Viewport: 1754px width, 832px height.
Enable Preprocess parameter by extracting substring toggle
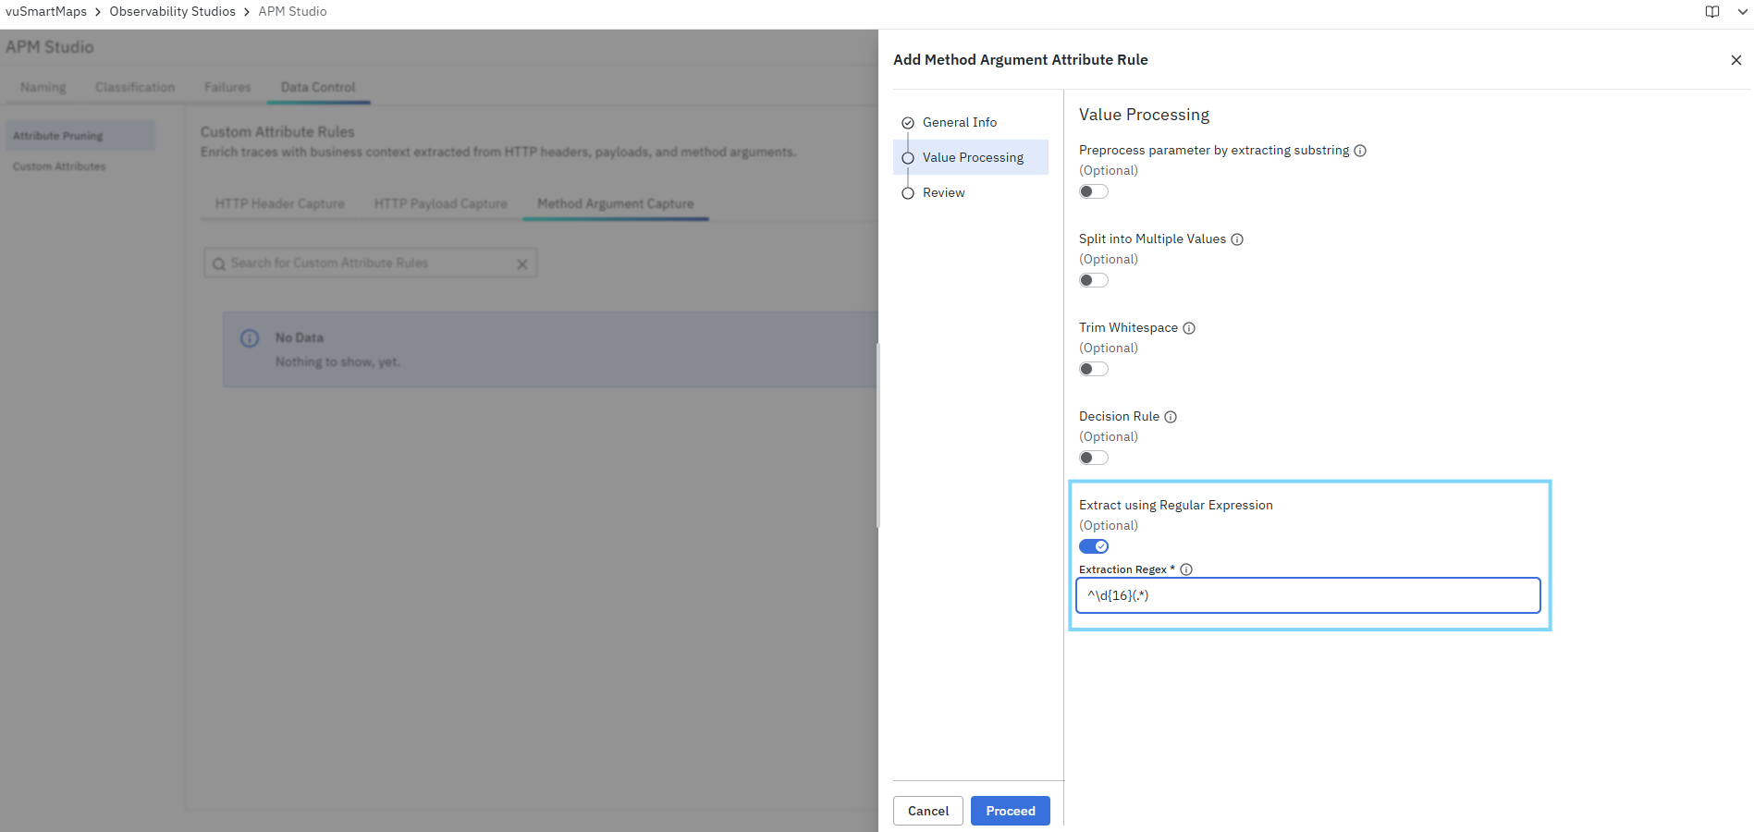1094,191
